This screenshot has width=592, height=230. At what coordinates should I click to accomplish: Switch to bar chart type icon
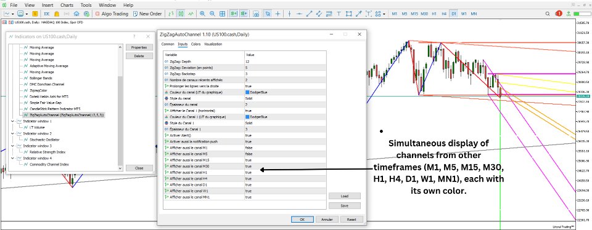click(171, 14)
